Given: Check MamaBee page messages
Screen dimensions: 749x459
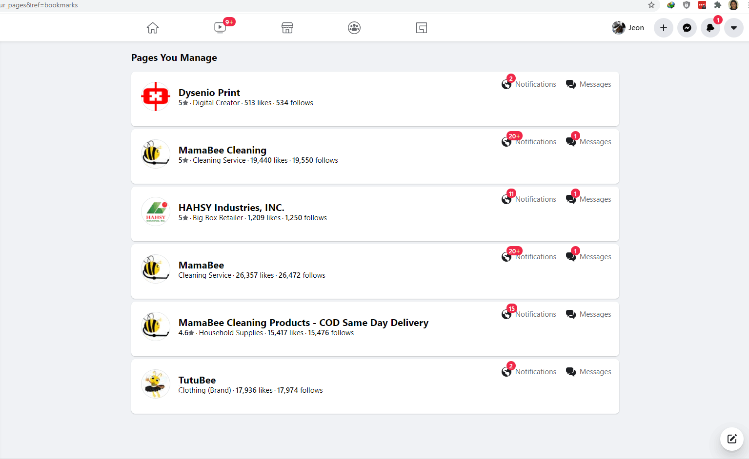Looking at the screenshot, I should pos(588,257).
